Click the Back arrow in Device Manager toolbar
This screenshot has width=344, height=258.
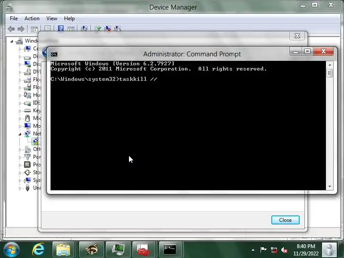pyautogui.click(x=11, y=29)
